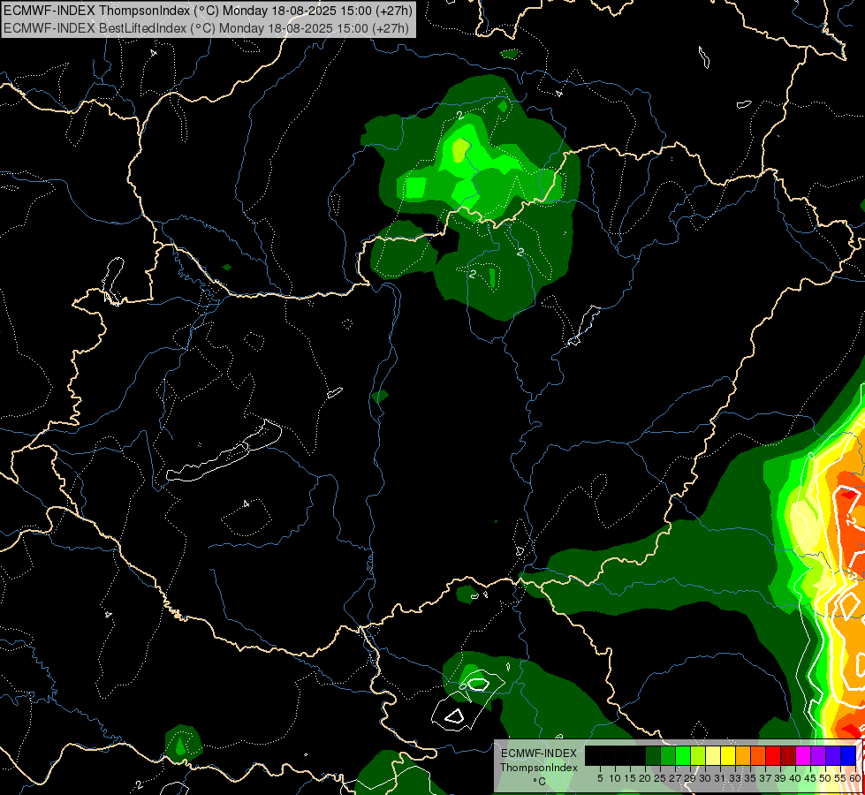Select the medium green 25–27 legend swatch

click(x=668, y=755)
